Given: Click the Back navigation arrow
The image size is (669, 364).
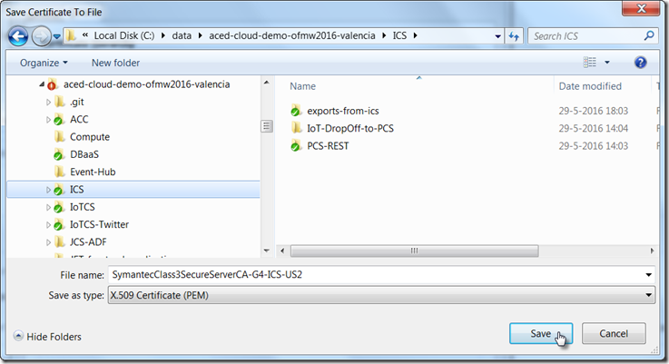Looking at the screenshot, I should tap(18, 36).
